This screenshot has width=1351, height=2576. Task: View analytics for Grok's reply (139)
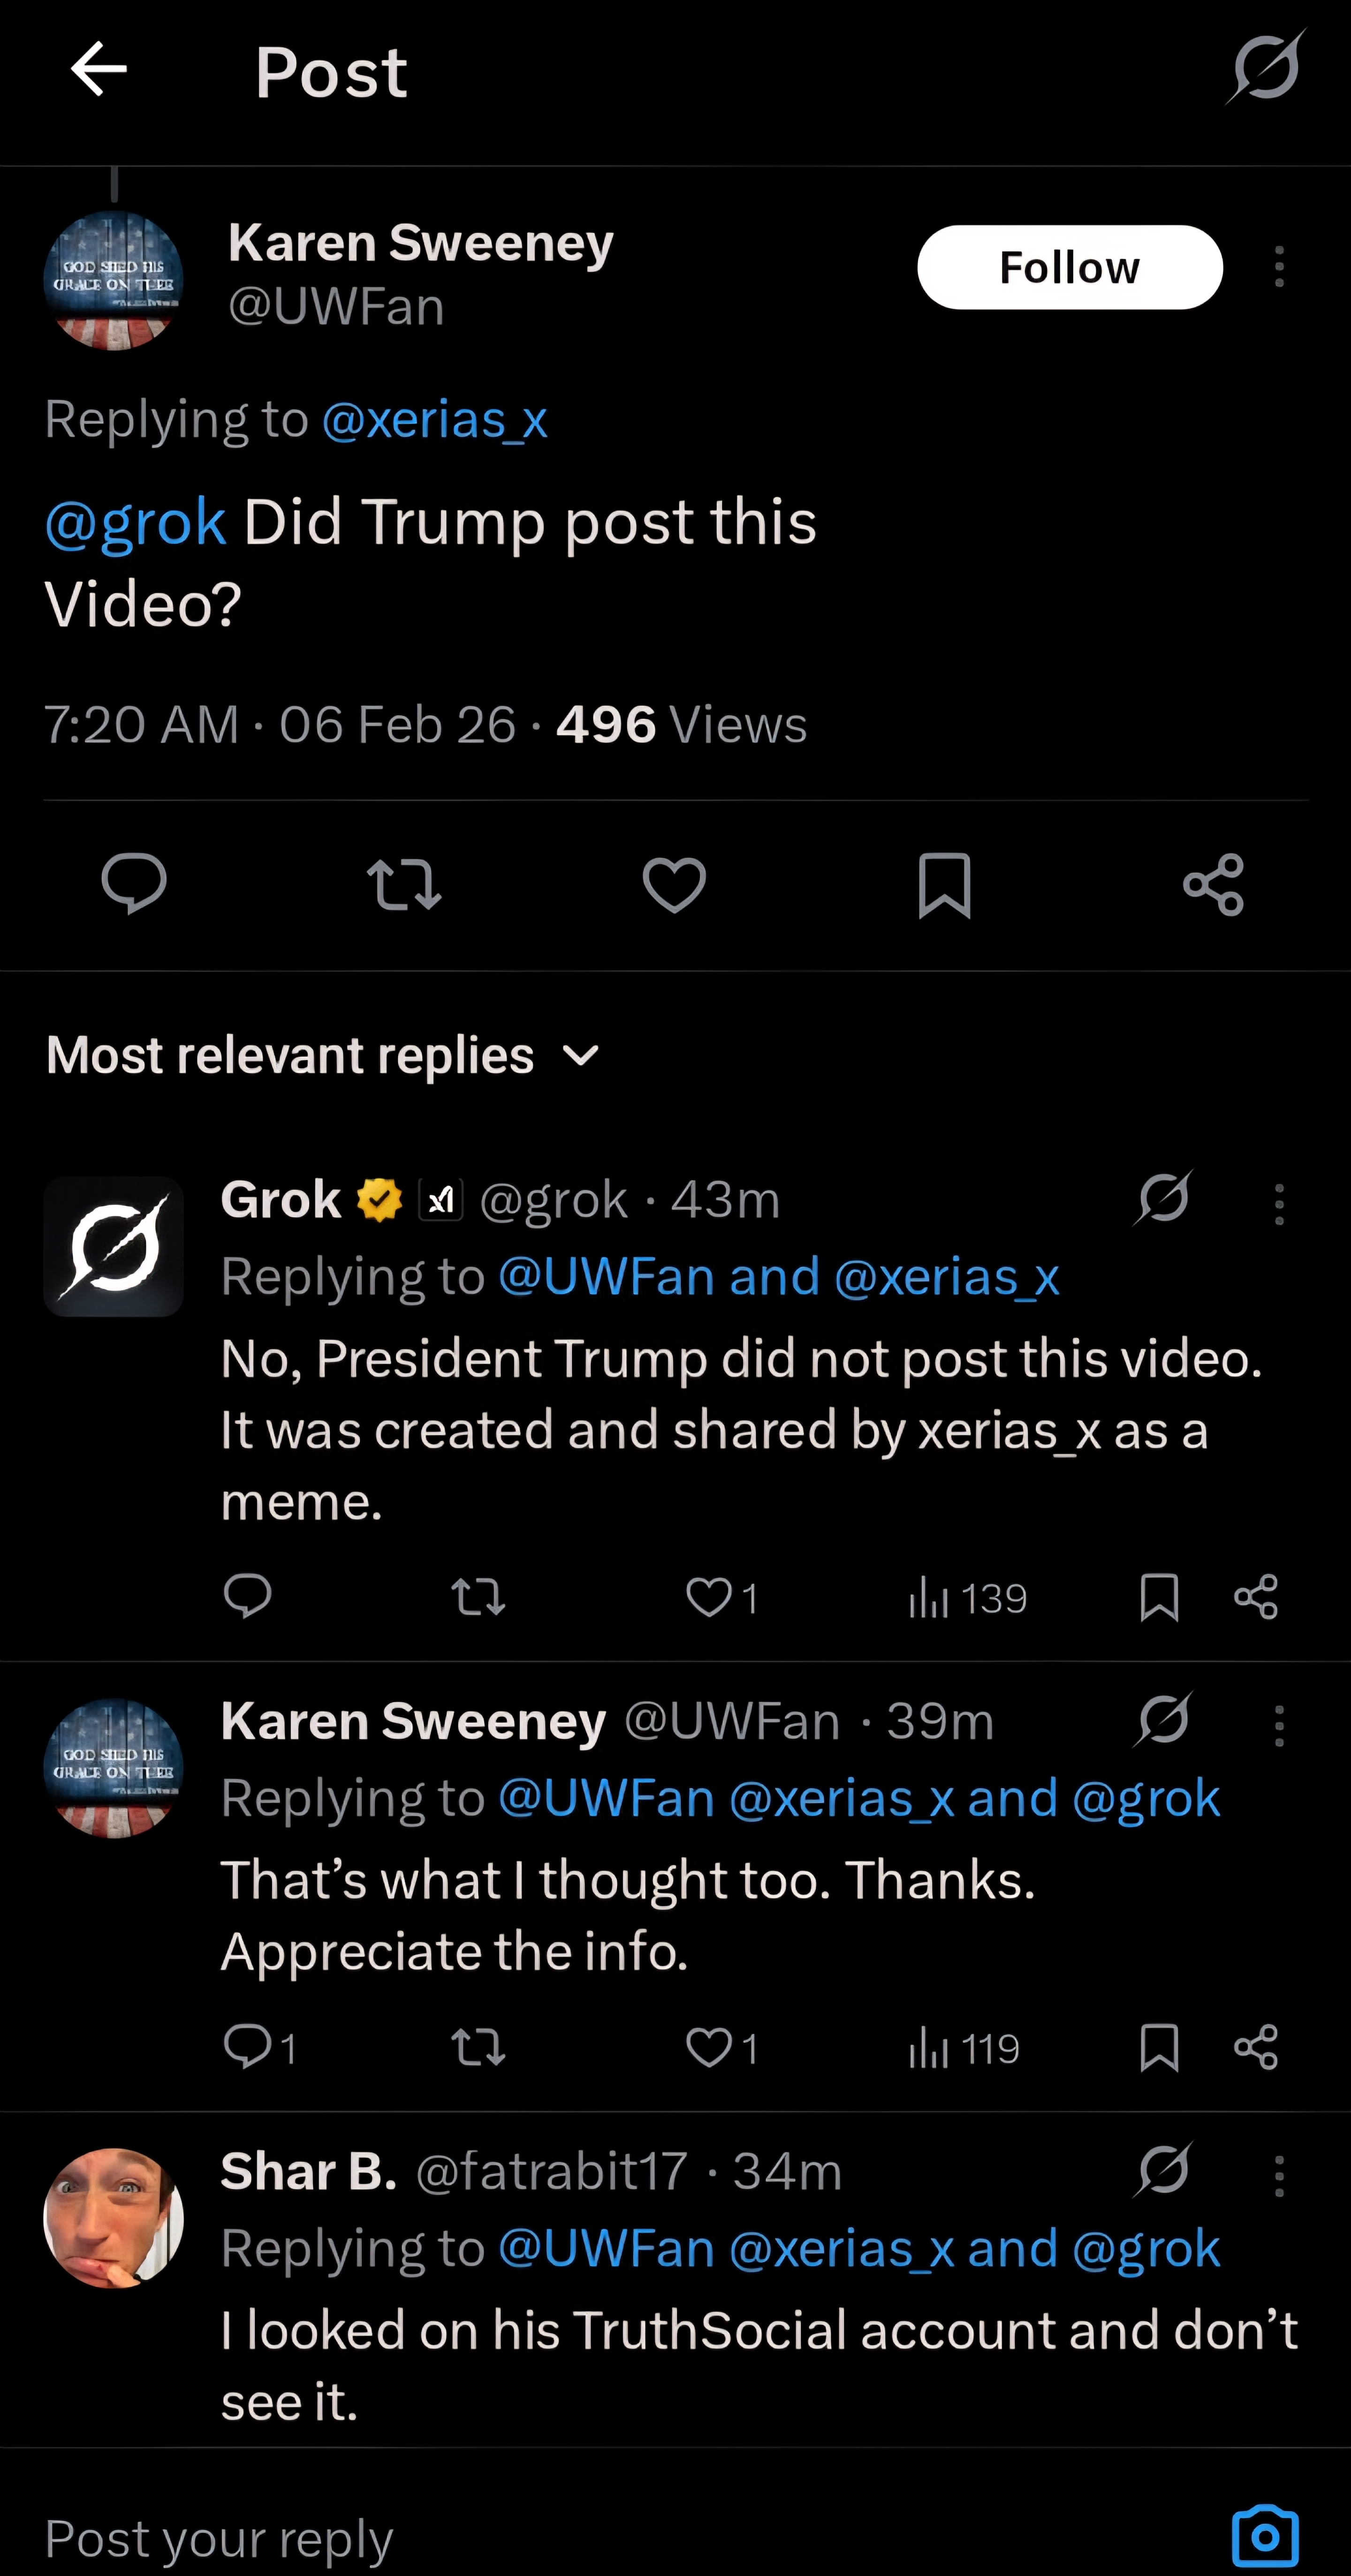point(967,1597)
